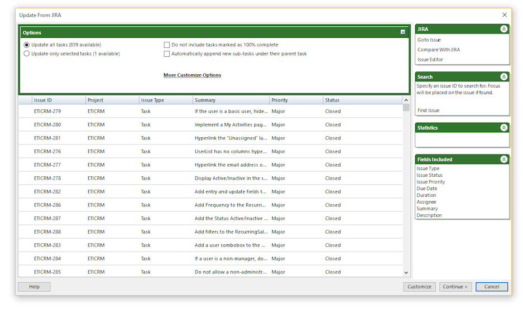Click the Continue button
Image resolution: width=523 pixels, height=309 pixels.
tap(455, 287)
